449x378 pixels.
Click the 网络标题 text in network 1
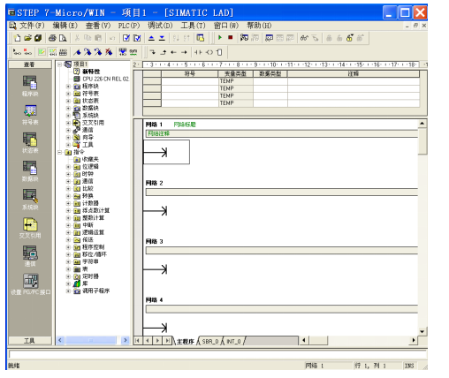click(x=185, y=125)
